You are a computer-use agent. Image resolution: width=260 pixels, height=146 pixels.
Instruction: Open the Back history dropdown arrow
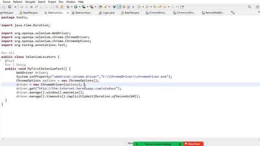click(169, 7)
